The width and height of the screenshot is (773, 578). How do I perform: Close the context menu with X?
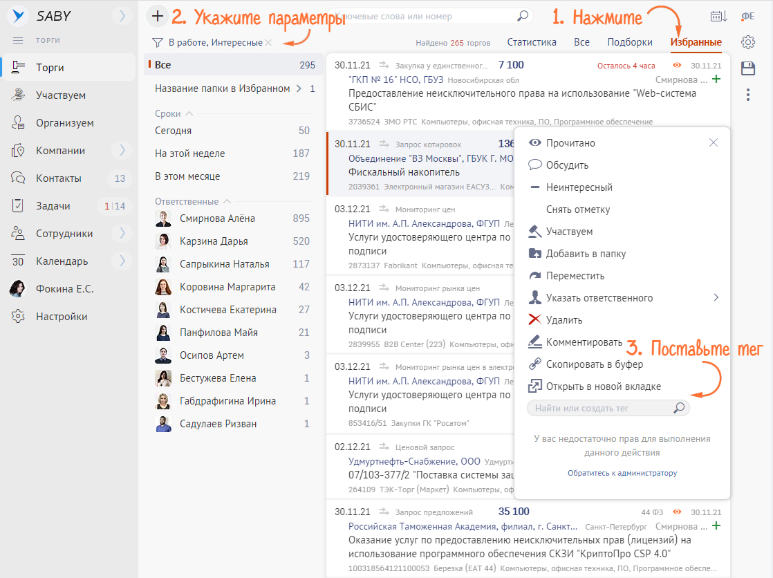click(x=714, y=142)
